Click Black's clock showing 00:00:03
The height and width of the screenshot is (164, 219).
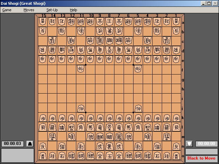[x=13, y=144]
